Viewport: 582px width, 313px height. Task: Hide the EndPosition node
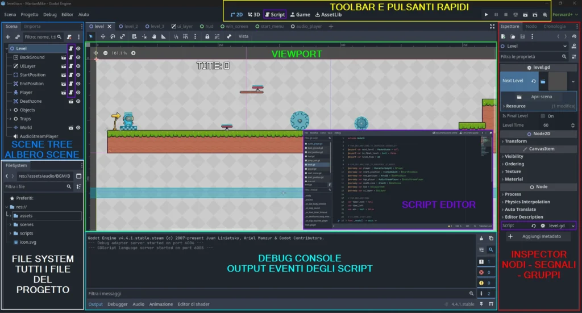78,84
